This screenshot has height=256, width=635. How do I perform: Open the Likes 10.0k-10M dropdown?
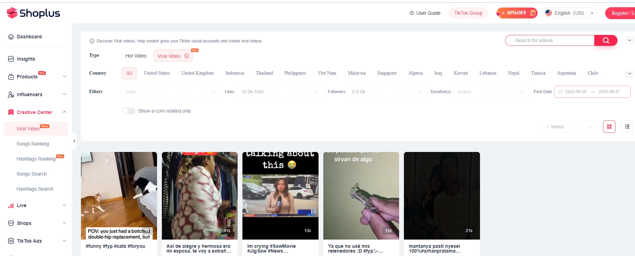280,92
